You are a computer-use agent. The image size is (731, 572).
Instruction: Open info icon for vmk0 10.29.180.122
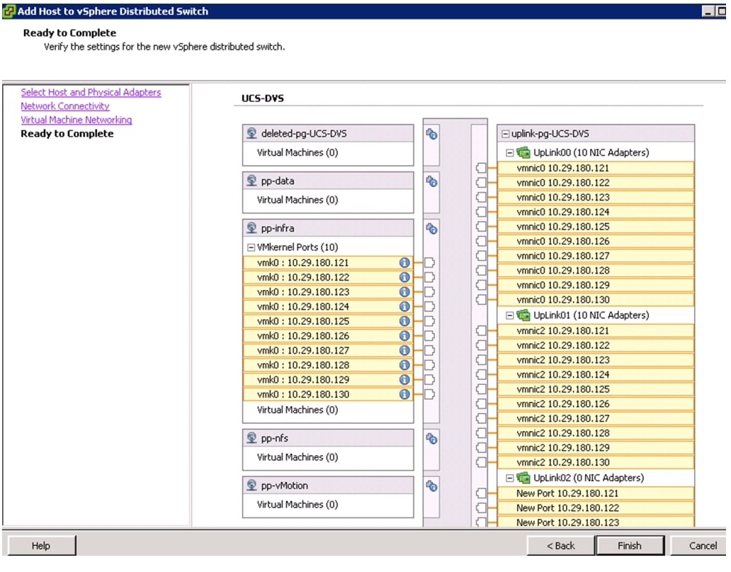[404, 277]
